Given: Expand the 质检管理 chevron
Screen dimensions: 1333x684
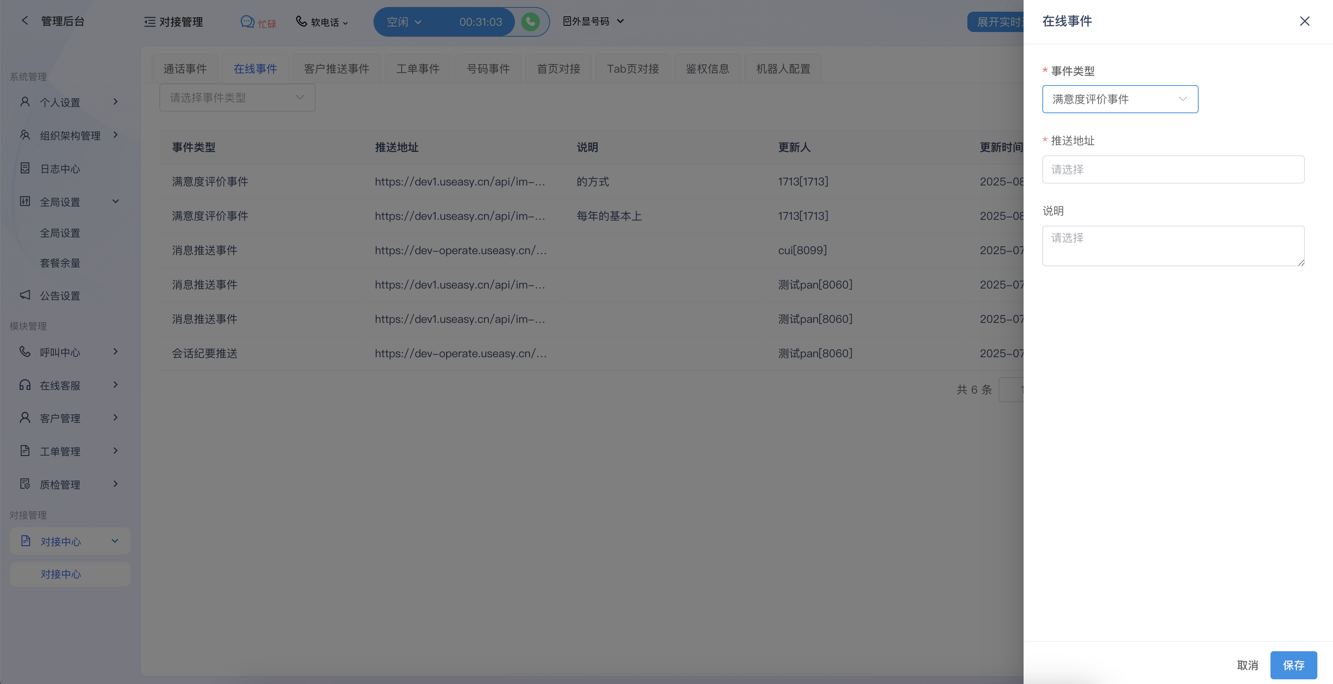Looking at the screenshot, I should coord(115,483).
